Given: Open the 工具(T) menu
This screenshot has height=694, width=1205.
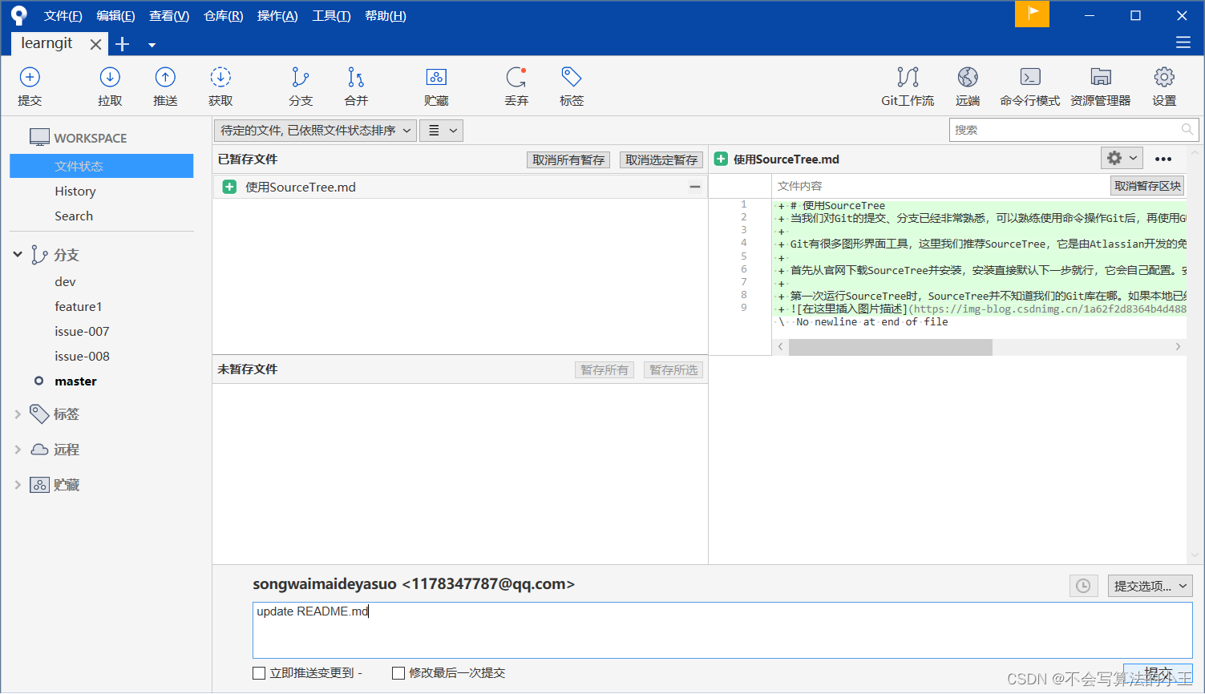Looking at the screenshot, I should 331,16.
